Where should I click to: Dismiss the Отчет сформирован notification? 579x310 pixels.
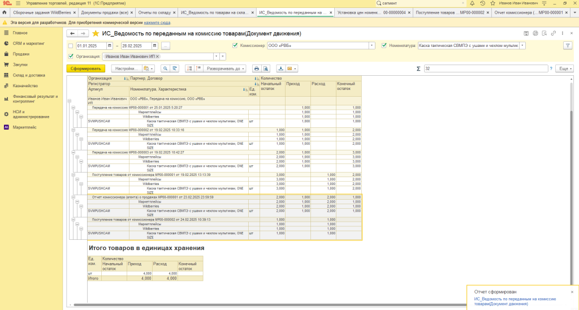coord(572,292)
